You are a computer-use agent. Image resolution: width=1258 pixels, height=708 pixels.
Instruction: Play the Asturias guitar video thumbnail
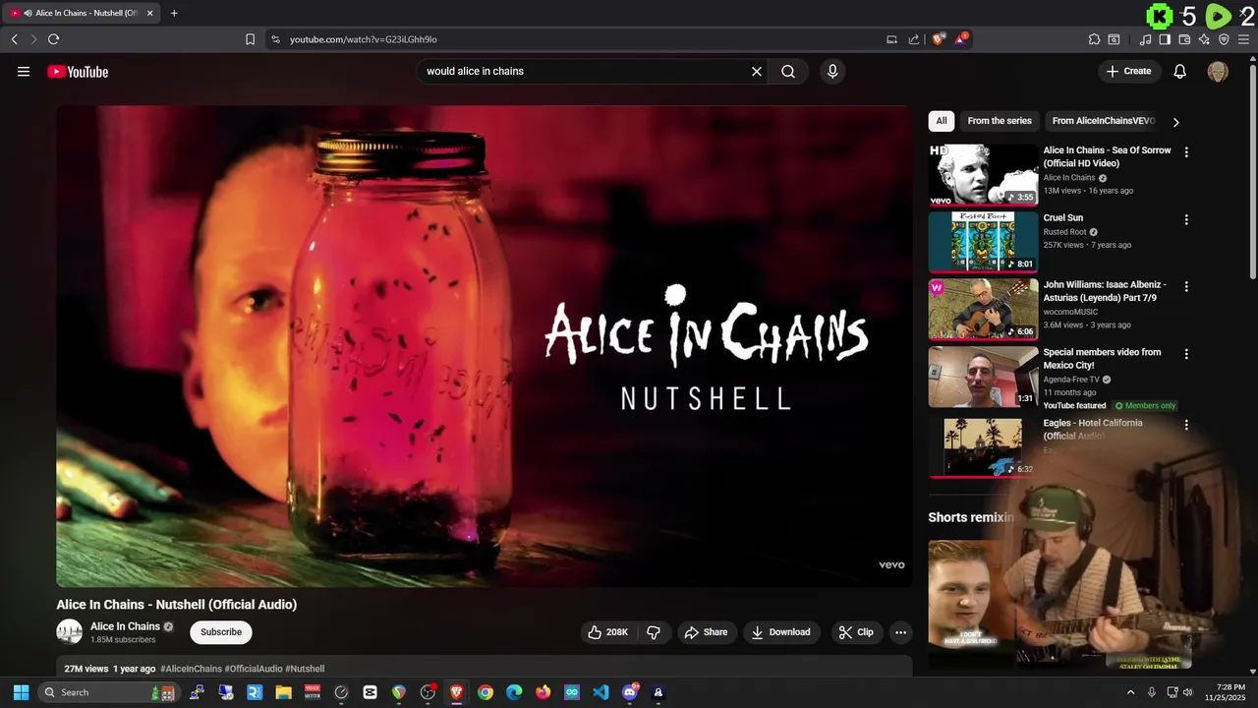983,309
